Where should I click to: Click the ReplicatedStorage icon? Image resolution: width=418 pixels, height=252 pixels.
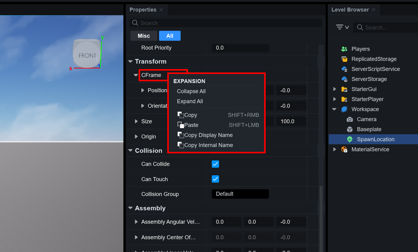click(344, 59)
